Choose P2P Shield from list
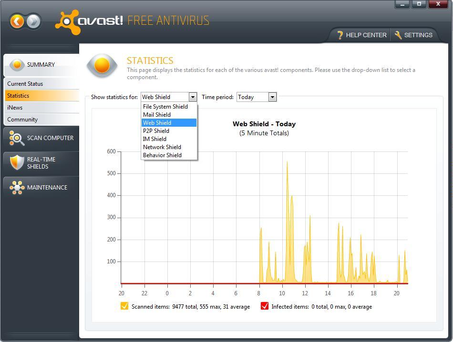 169,131
